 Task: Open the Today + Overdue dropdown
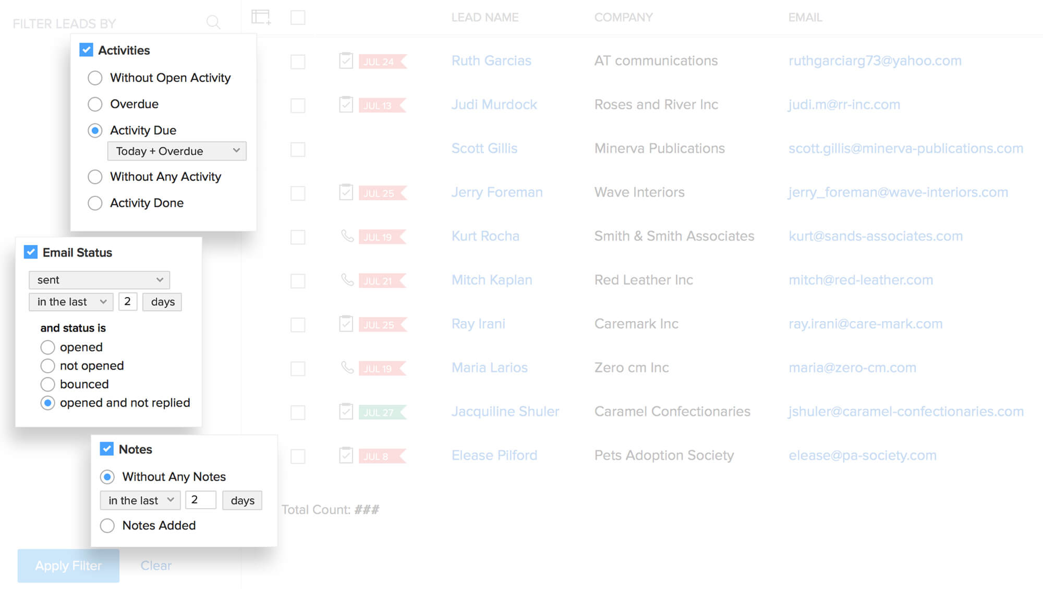pos(176,151)
